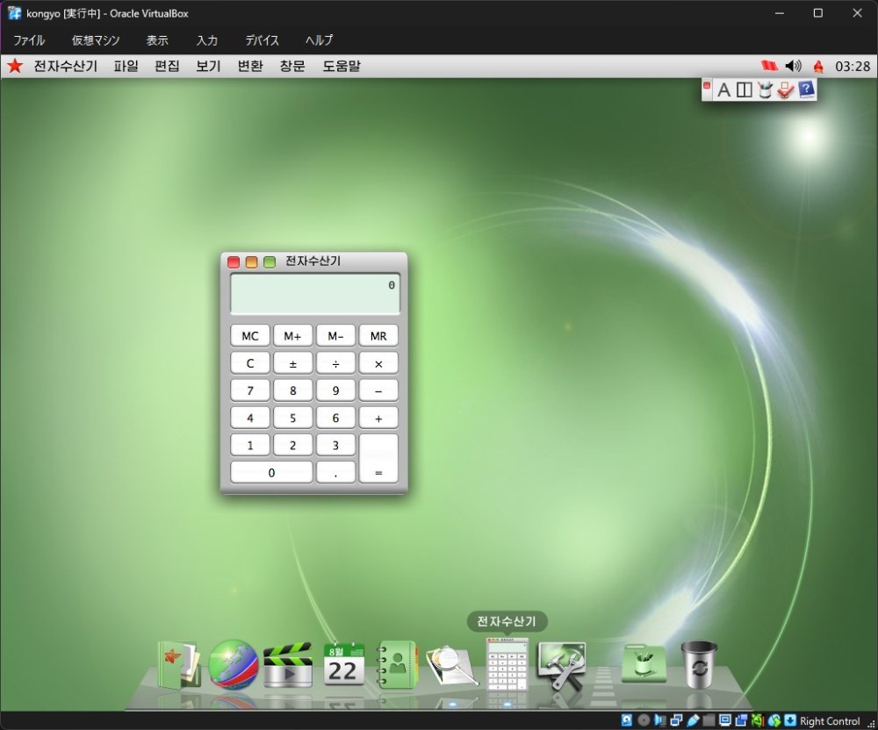
Task: Open the 창문 menu
Action: pyautogui.click(x=292, y=66)
